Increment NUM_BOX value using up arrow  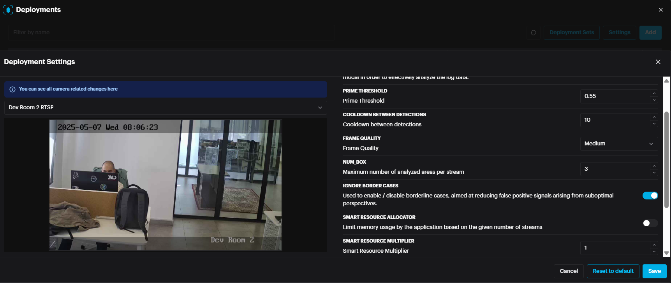point(654,166)
